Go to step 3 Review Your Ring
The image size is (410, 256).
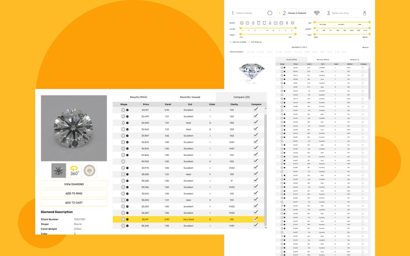(x=347, y=13)
